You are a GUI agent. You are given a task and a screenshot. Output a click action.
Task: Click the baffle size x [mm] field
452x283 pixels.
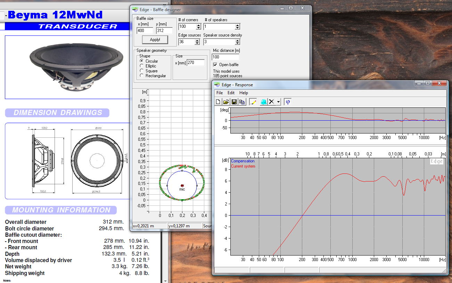coord(145,30)
